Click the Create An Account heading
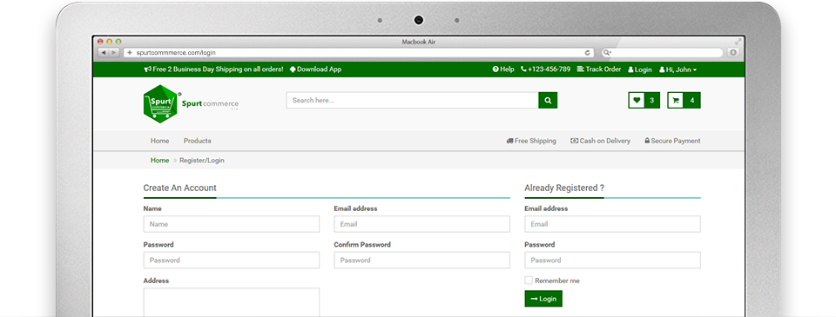 click(179, 188)
